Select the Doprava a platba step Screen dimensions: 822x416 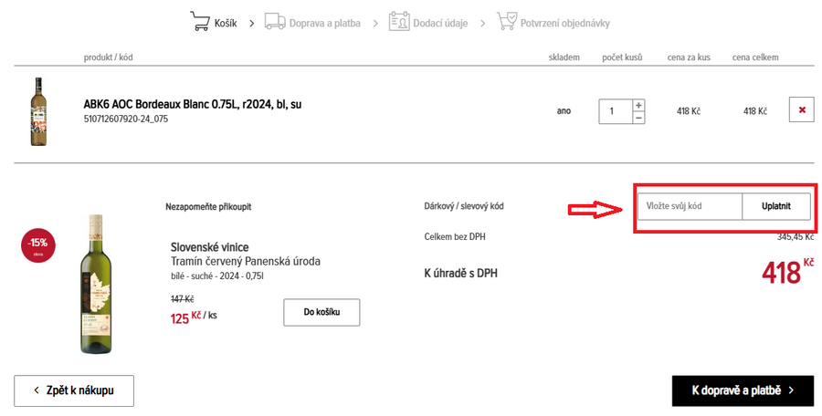[323, 23]
